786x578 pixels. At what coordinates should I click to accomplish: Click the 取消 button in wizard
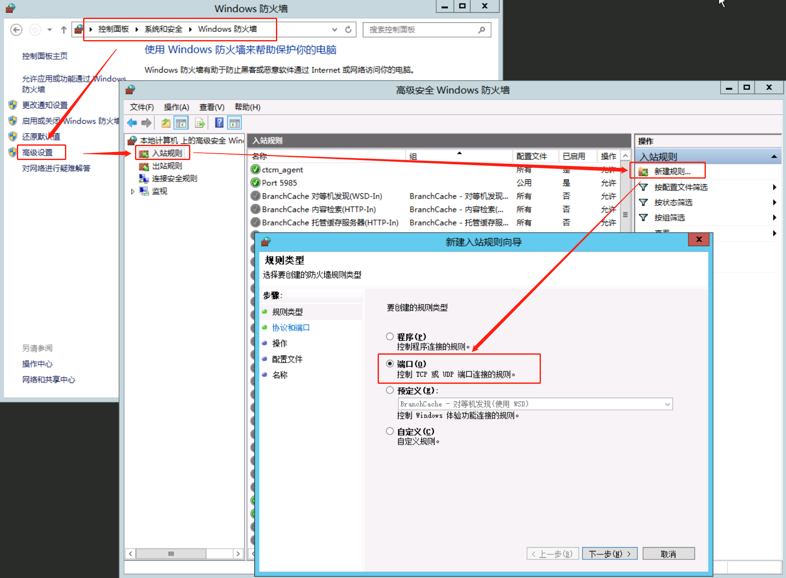coord(668,554)
